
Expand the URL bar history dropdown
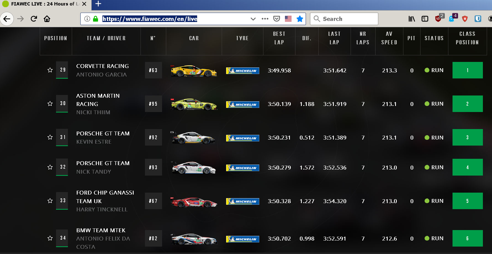(x=253, y=19)
